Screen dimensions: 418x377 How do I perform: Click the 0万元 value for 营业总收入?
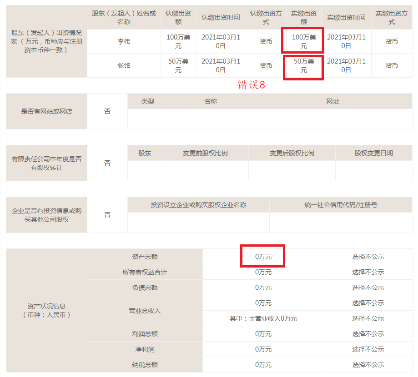coord(263,303)
